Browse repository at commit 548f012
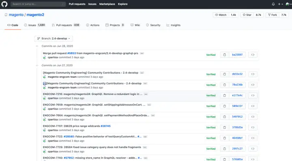The image size is (292, 161). point(253,117)
